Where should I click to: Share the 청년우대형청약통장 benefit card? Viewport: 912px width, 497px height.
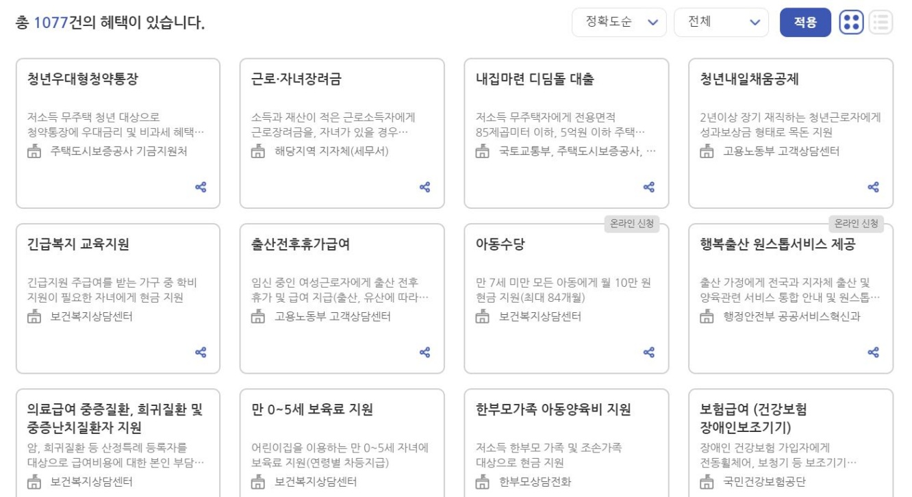[201, 187]
